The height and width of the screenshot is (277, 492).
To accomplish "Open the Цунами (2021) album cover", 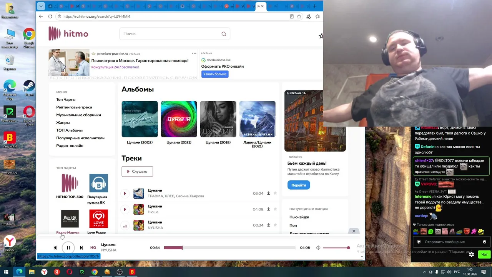I will tap(179, 119).
